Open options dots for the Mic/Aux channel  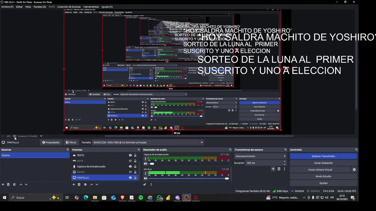point(145,174)
